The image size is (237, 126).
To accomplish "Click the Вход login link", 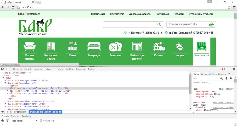I will (x=21, y=14).
